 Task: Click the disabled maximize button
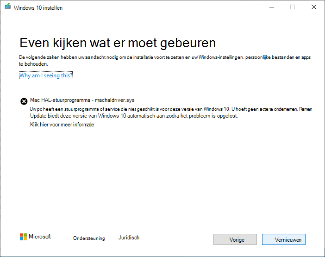point(293,7)
